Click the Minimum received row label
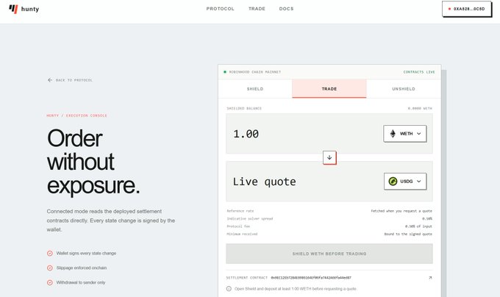The width and height of the screenshot is (500, 297). [x=242, y=234]
